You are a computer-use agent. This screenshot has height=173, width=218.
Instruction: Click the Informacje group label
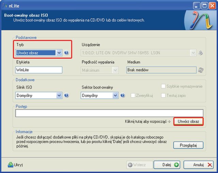[x=24, y=132]
